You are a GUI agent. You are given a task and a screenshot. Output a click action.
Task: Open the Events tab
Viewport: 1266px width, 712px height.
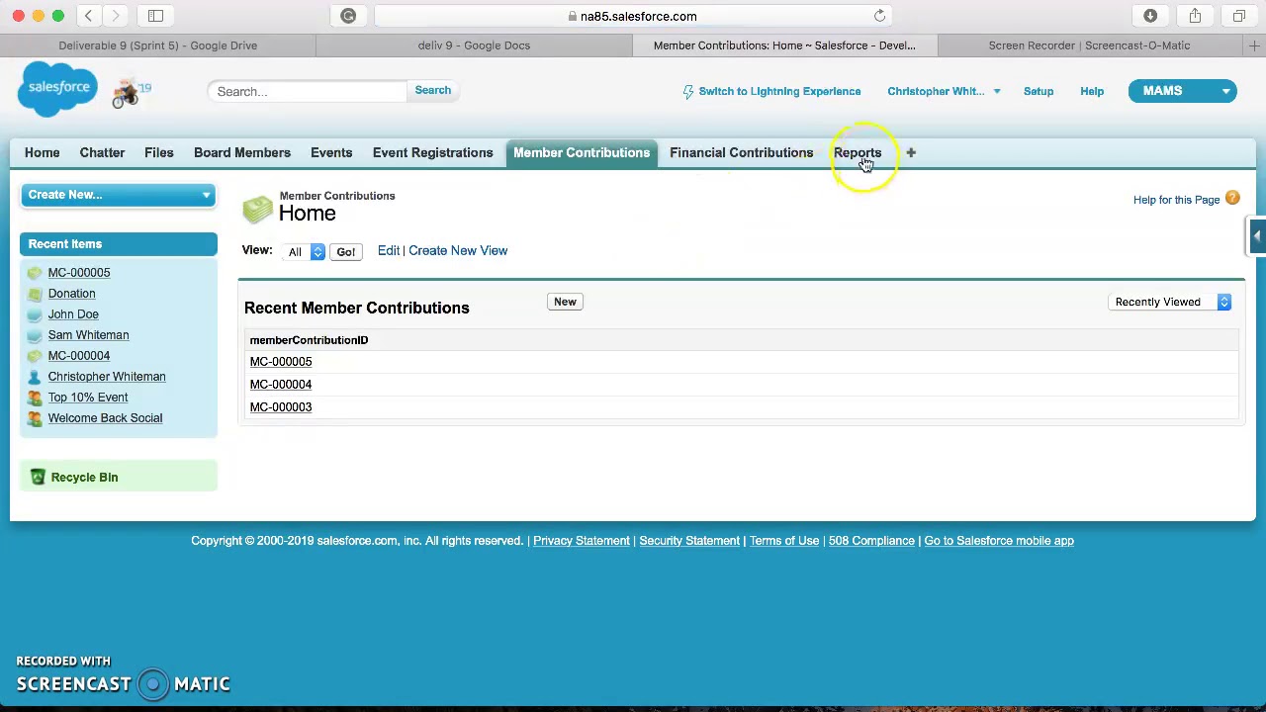pyautogui.click(x=331, y=153)
